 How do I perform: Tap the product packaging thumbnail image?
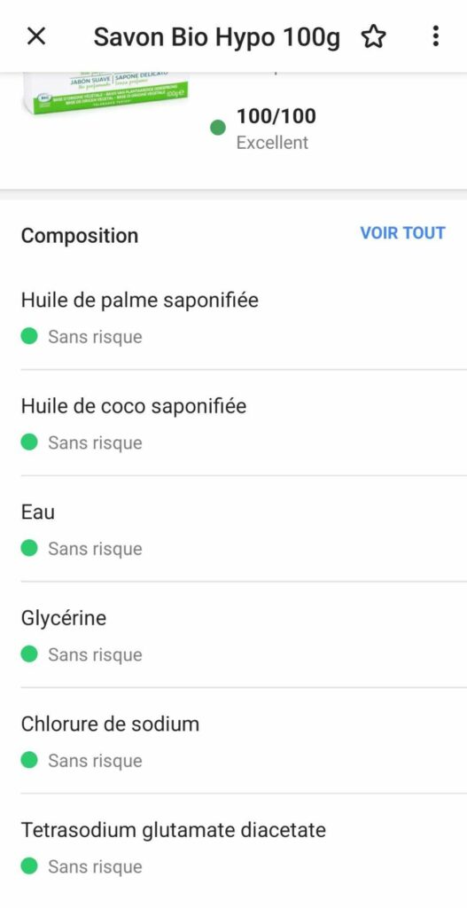107,92
